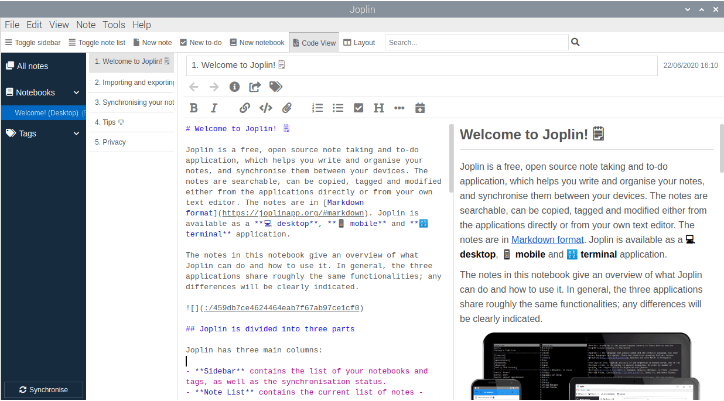Apply italic formatting in editor toolbar

point(214,108)
